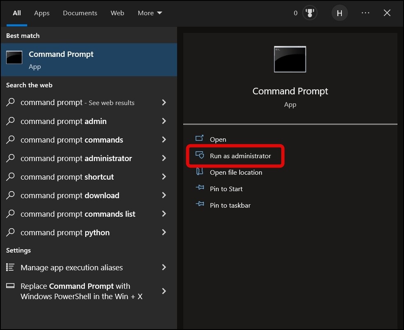
Task: Click the rewards trophy icon in header
Action: click(310, 13)
